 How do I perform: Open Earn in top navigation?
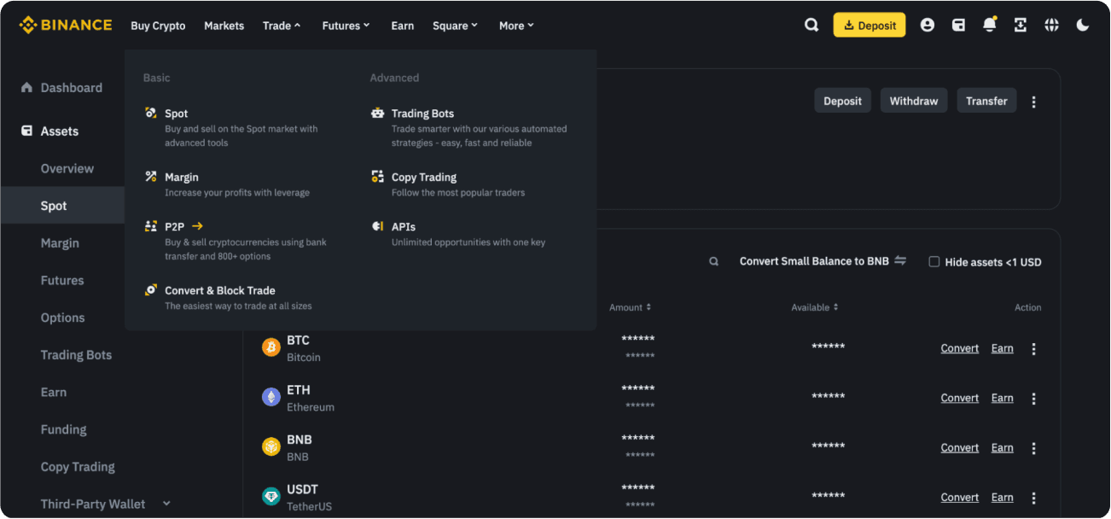[403, 26]
